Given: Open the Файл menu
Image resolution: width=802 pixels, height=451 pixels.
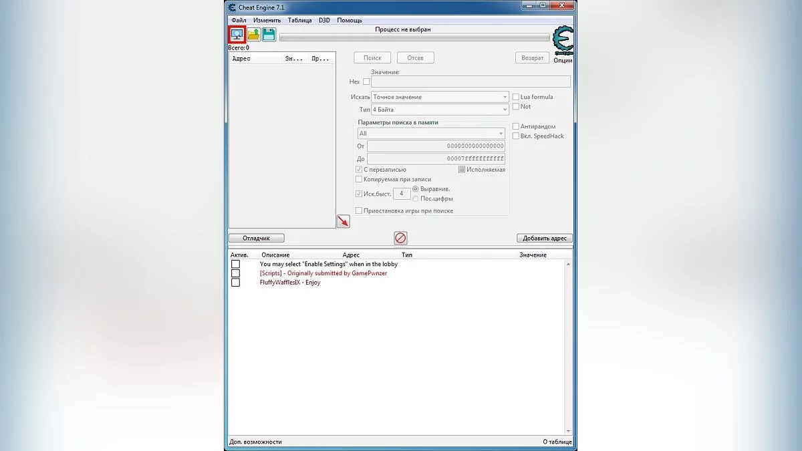Looking at the screenshot, I should [239, 20].
